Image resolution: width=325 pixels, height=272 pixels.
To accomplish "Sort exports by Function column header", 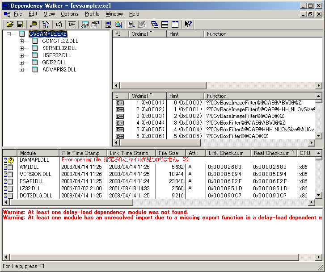I will (260, 96).
